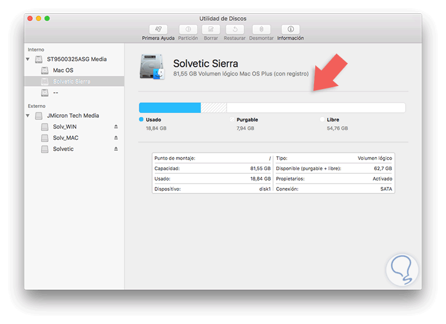The width and height of the screenshot is (446, 324).
Task: Click the striped Purgable bar segment
Action: tap(214, 108)
